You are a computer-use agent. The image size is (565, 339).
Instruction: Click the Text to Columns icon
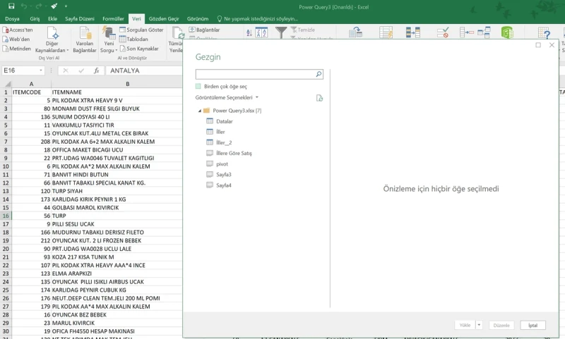355,32
